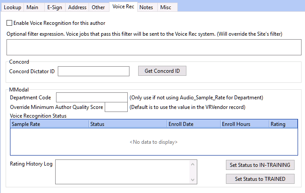Viewport: 305px width, 193px height.
Task: Click the Override Minimum Author Quality Score field
Action: [x=116, y=107]
